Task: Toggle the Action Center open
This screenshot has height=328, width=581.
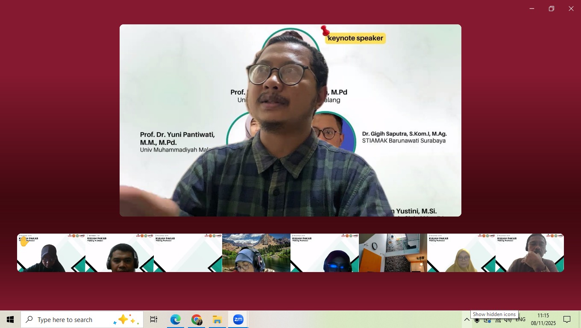Action: 567,319
